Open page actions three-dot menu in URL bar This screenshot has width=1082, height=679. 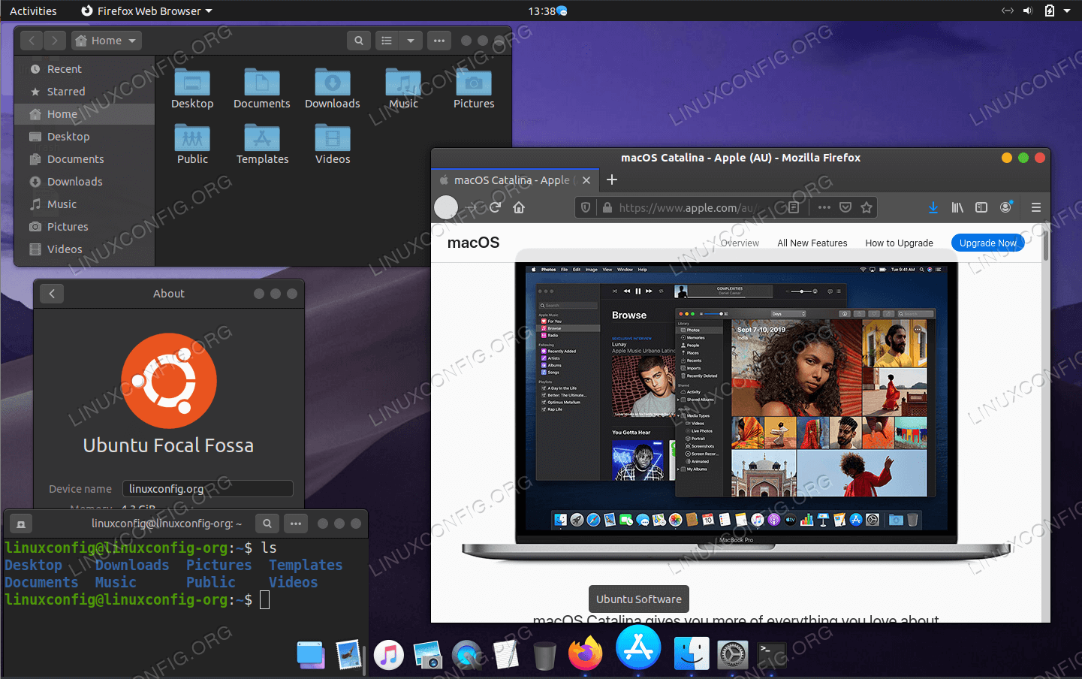[824, 207]
